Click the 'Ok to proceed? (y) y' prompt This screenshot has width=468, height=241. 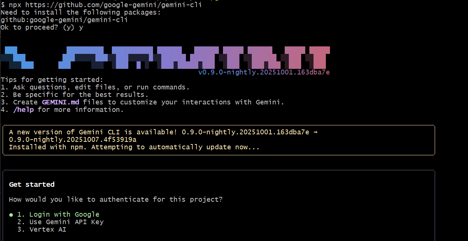coord(42,27)
